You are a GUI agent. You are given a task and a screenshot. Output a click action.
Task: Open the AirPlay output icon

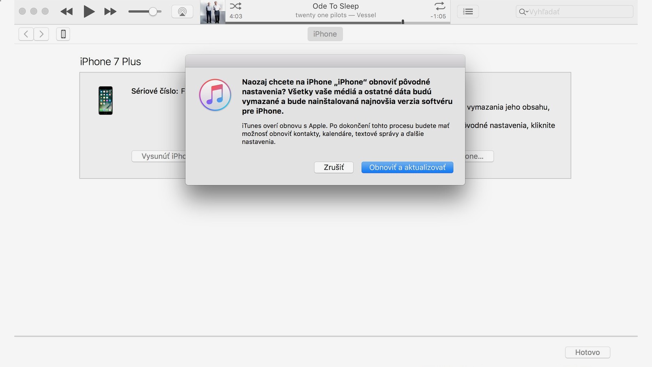click(182, 11)
